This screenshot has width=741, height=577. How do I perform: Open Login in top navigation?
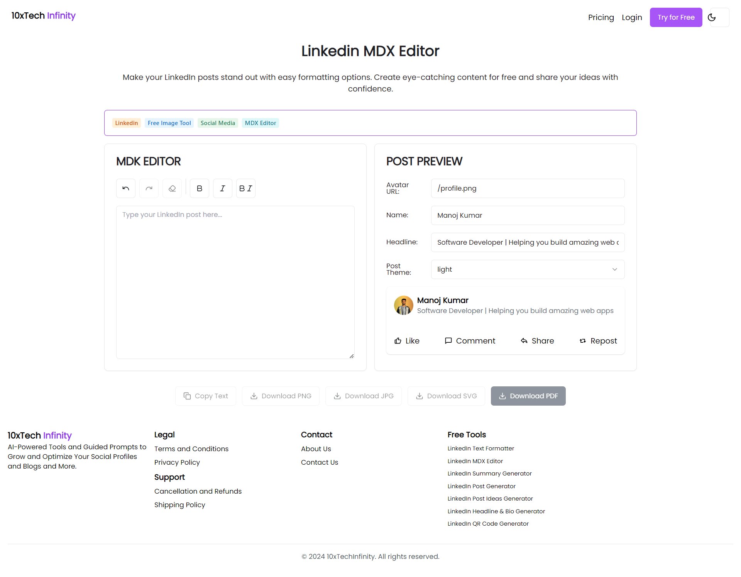[632, 17]
